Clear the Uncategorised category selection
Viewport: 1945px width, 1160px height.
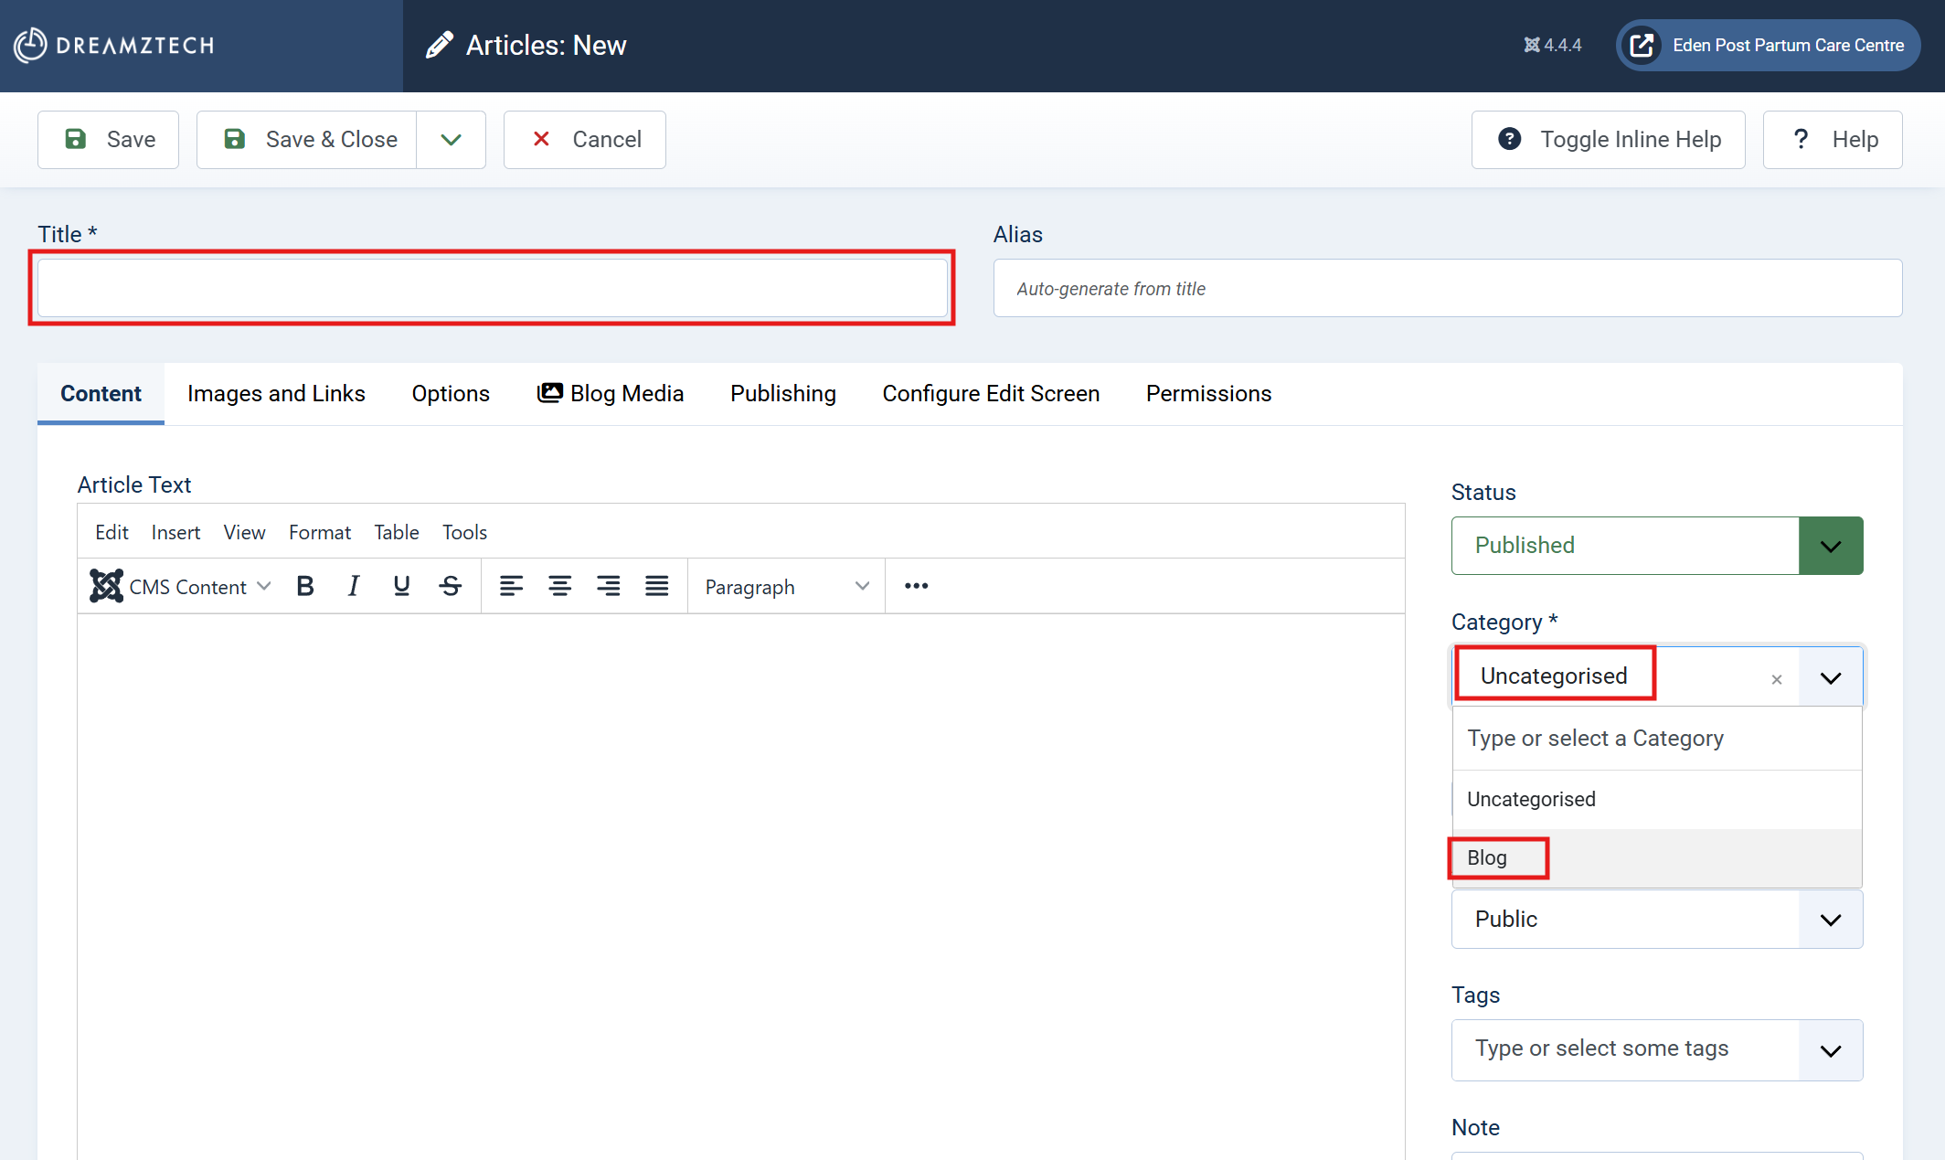pyautogui.click(x=1776, y=679)
